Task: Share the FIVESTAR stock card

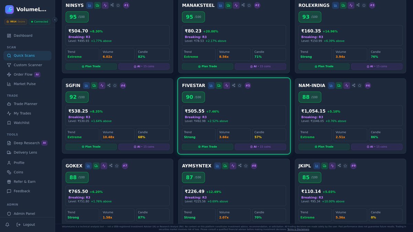Action: click(x=234, y=86)
